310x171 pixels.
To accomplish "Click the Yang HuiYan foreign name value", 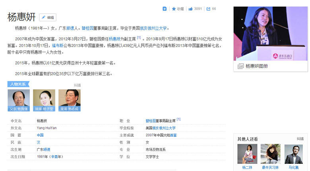I will [46, 128].
